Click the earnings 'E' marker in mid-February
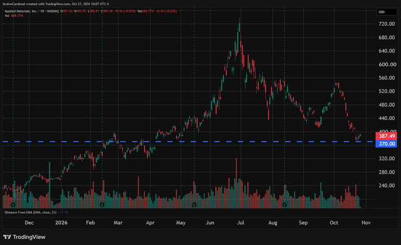This screenshot has width=401, height=245. (x=102, y=205)
